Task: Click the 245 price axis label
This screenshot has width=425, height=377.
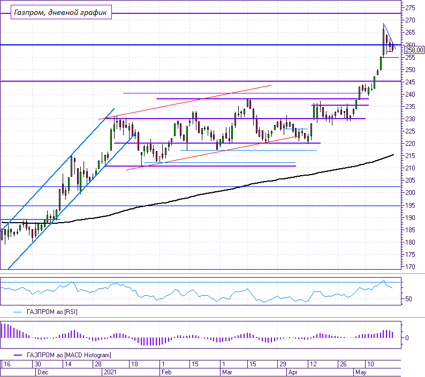Action: 410,82
